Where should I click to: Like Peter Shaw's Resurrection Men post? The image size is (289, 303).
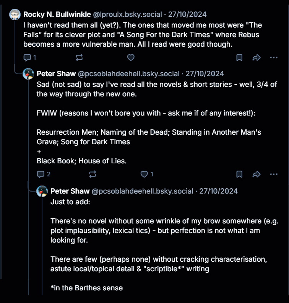pos(144,174)
